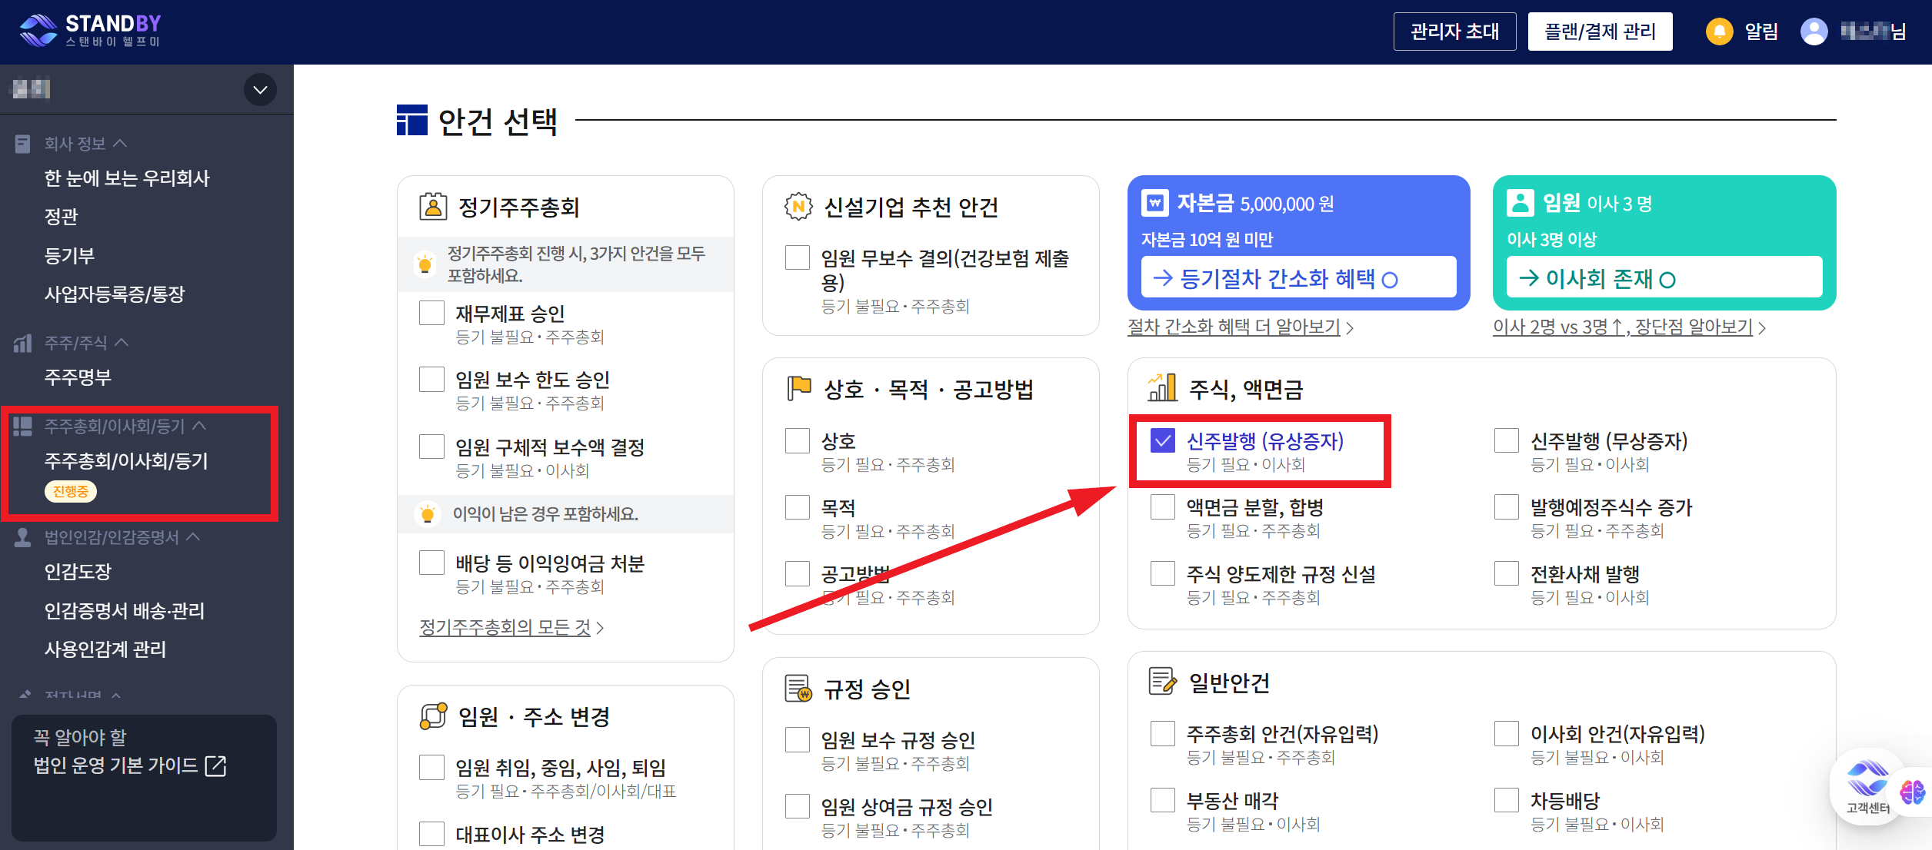Check the 임원 무보수 결의 checkbox
Viewport: 1932px width, 850px height.
coord(798,257)
